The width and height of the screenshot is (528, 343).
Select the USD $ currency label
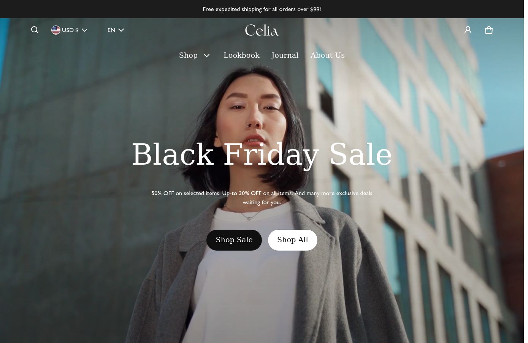click(70, 30)
